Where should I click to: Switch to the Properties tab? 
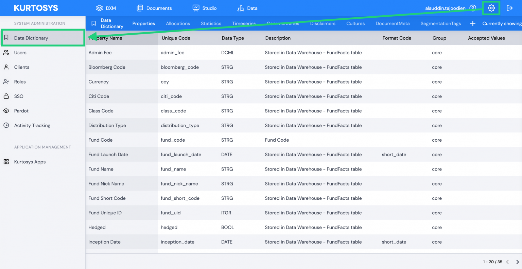pos(144,23)
